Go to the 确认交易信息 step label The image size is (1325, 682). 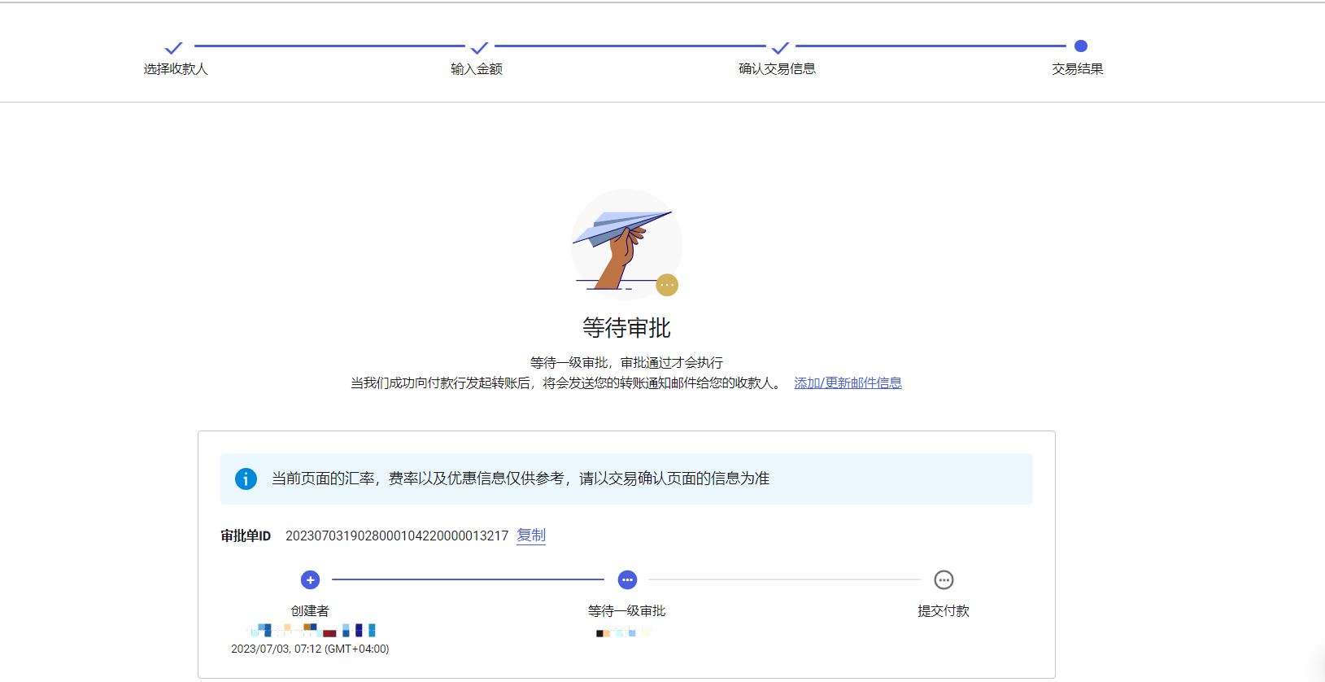tap(777, 69)
